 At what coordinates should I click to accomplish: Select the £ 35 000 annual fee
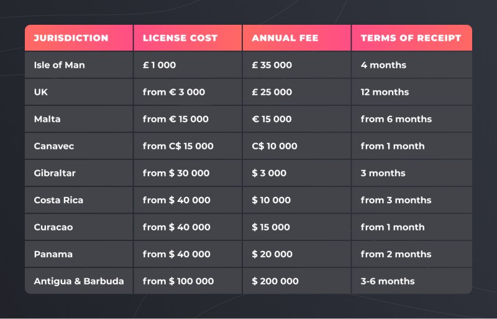[272, 65]
